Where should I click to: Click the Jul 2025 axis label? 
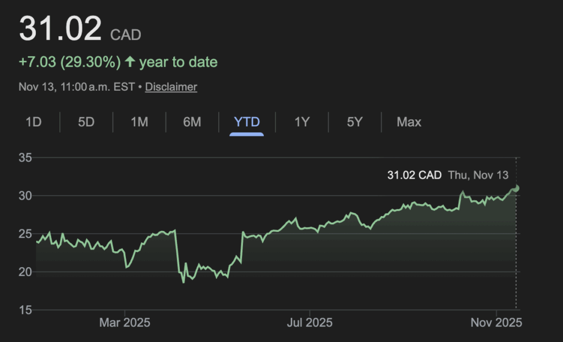[309, 322]
